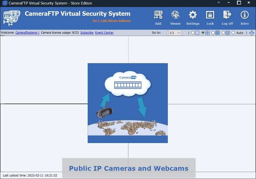Select single camera view radio button
Screen dimensions: 256x179
tap(193, 33)
